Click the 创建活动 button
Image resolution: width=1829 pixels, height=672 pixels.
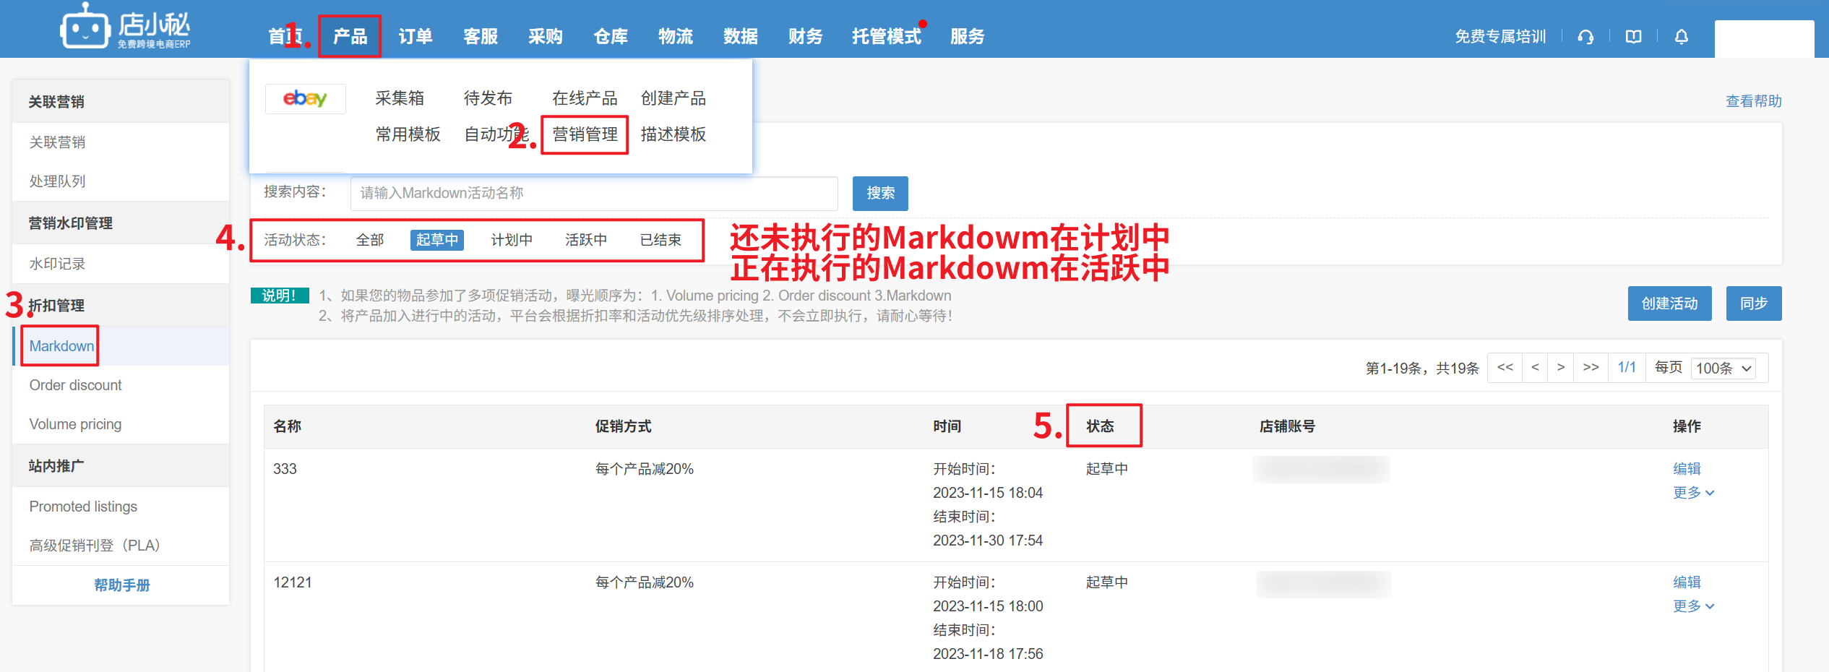[x=1669, y=303]
